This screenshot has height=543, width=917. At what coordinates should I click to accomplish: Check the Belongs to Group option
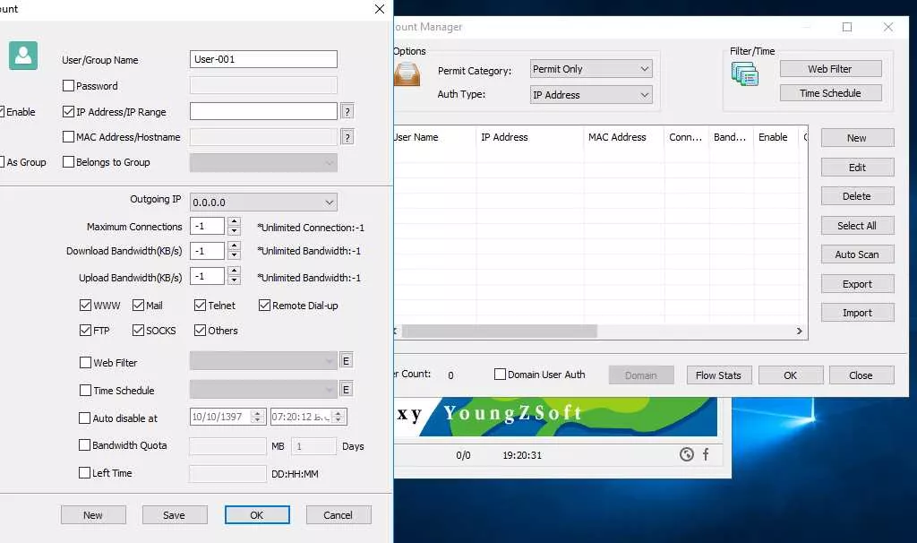click(x=68, y=162)
